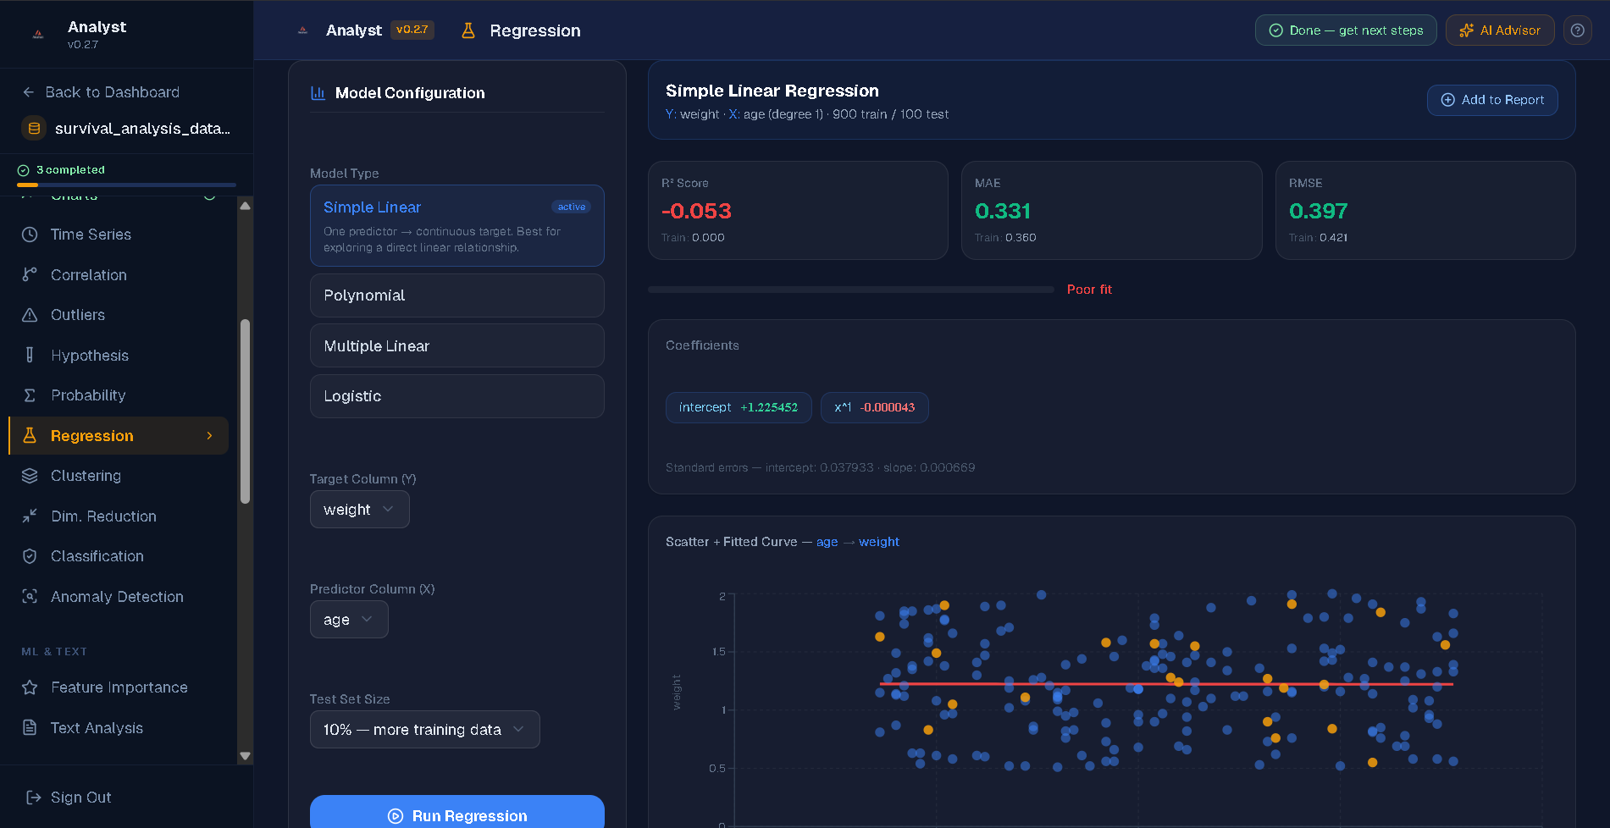Click the R² Score -0.053 value
1610x828 pixels.
tap(696, 211)
